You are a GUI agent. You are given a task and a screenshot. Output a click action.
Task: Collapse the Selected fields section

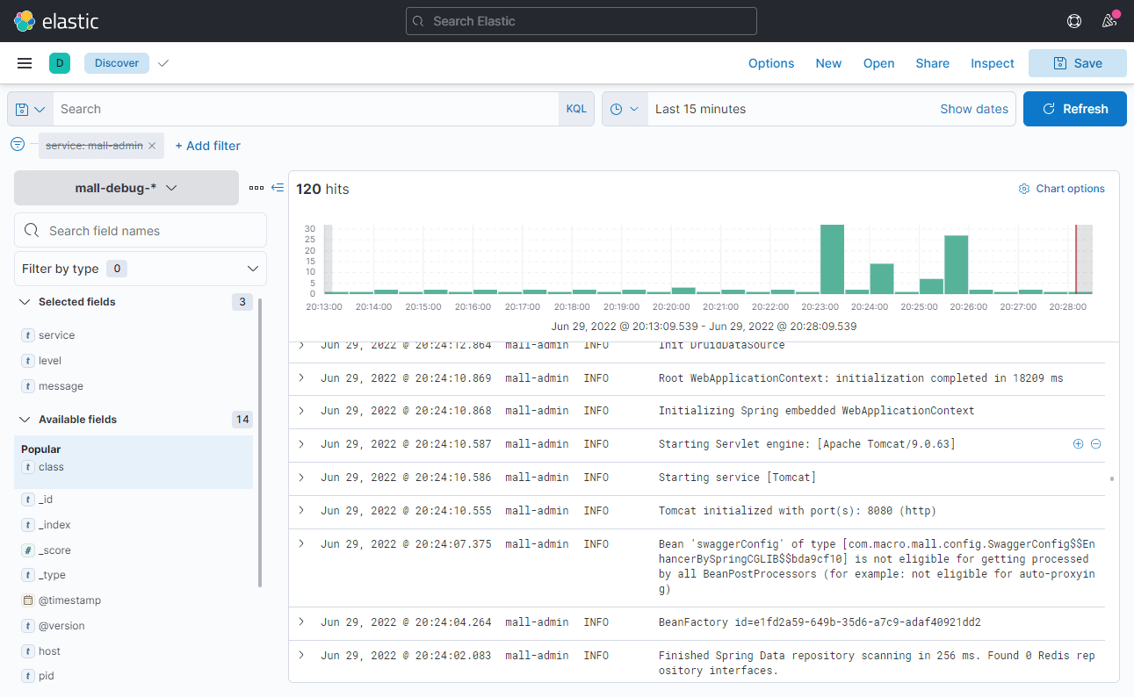tap(25, 302)
